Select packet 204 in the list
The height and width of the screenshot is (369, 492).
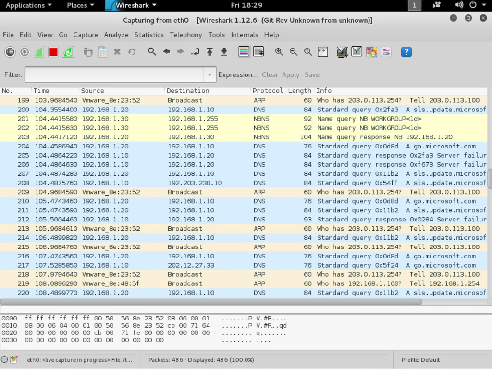click(192, 146)
